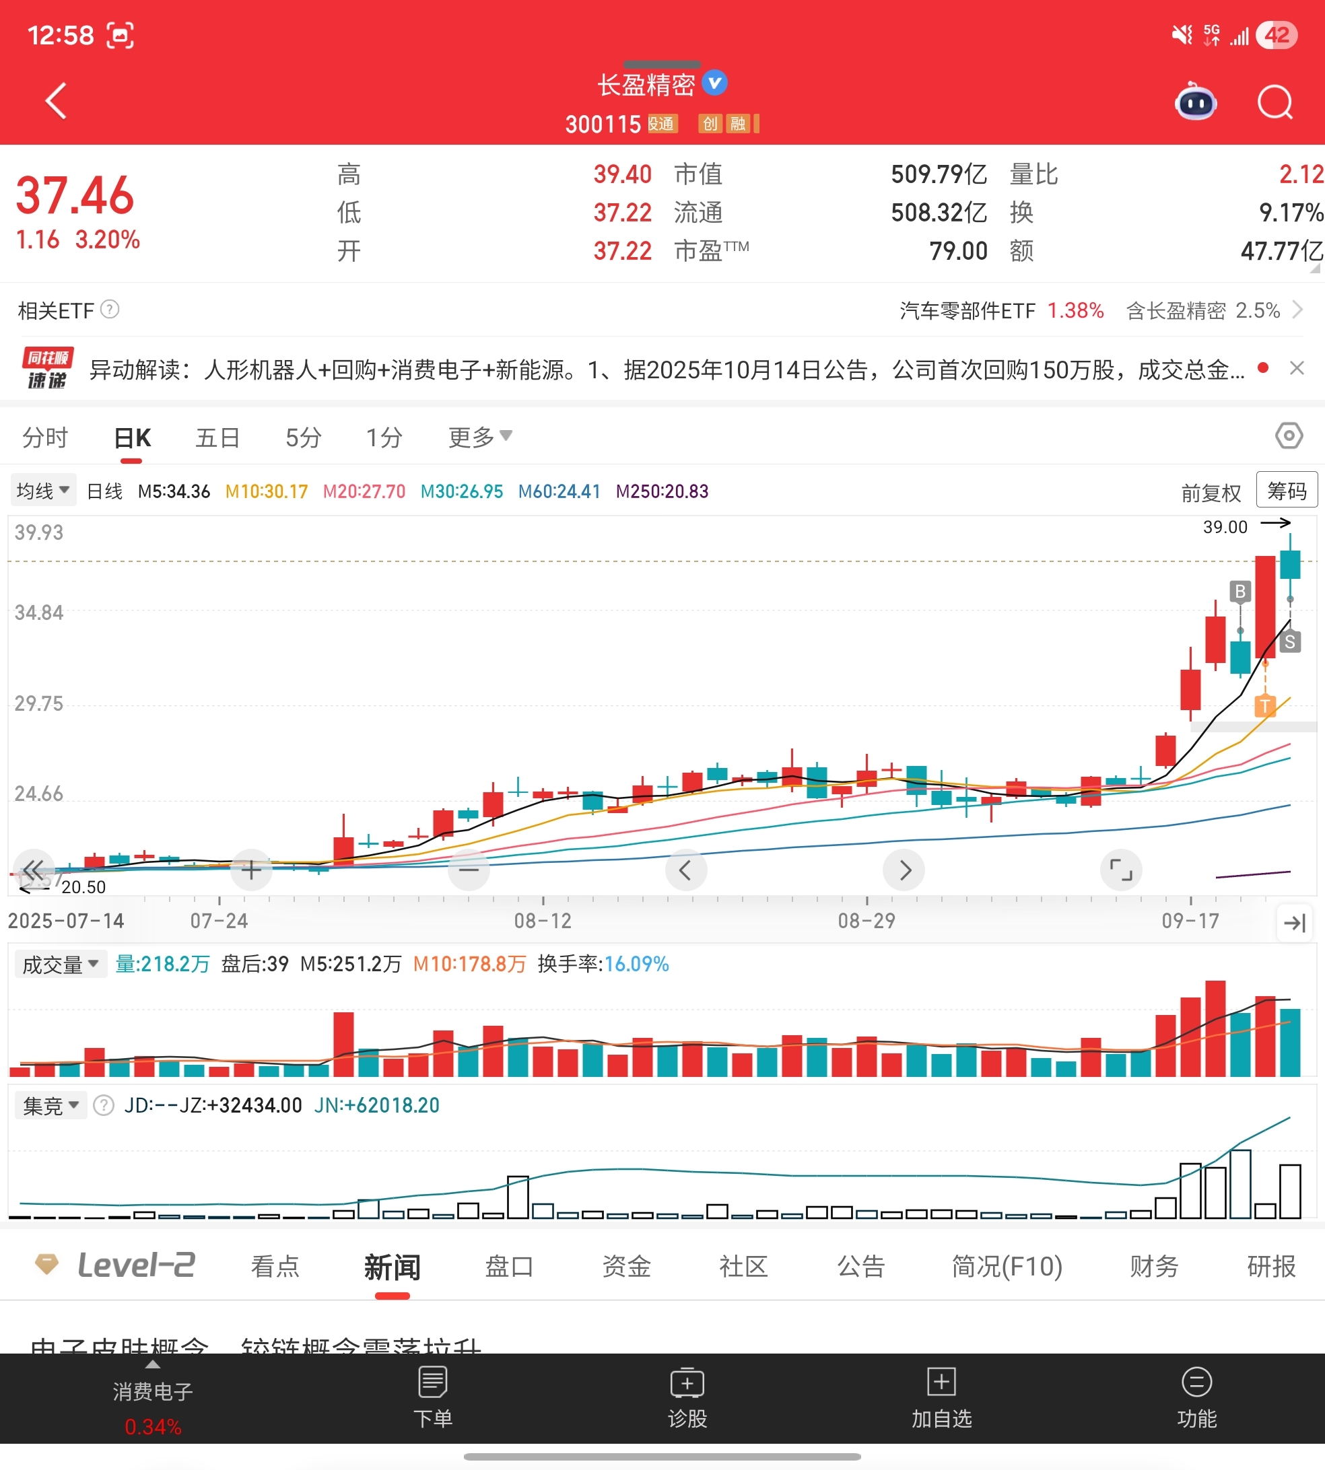Jump to latest candle arrow

point(1295,923)
